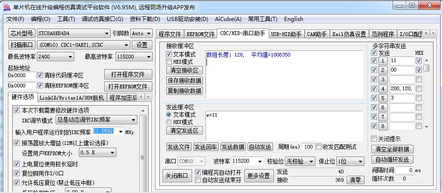Open the 资料下载(D) menu
The height and width of the screenshot is (193, 442).
pyautogui.click(x=145, y=19)
